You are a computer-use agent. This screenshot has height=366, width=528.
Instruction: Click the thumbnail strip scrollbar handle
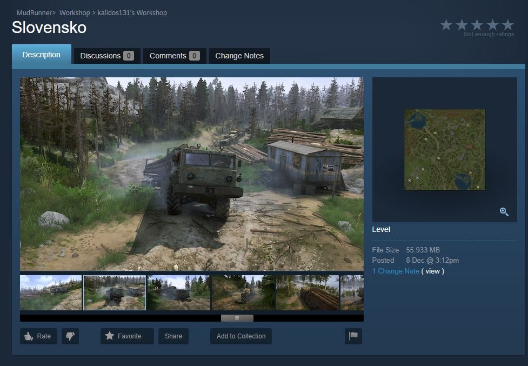click(237, 318)
